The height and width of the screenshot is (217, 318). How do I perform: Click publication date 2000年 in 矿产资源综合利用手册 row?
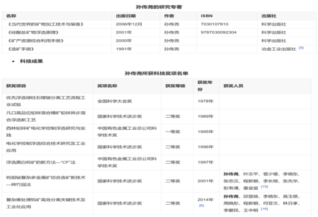124,40
